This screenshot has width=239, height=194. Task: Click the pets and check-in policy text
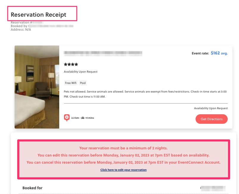(x=145, y=94)
